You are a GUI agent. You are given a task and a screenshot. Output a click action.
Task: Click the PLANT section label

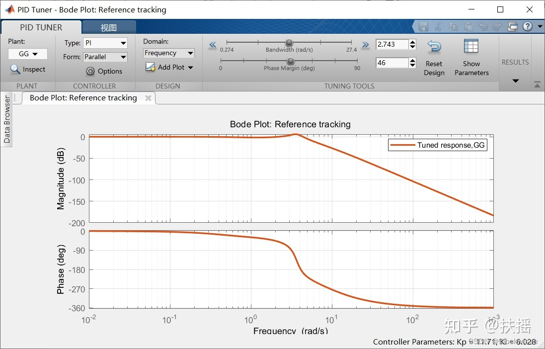click(27, 86)
